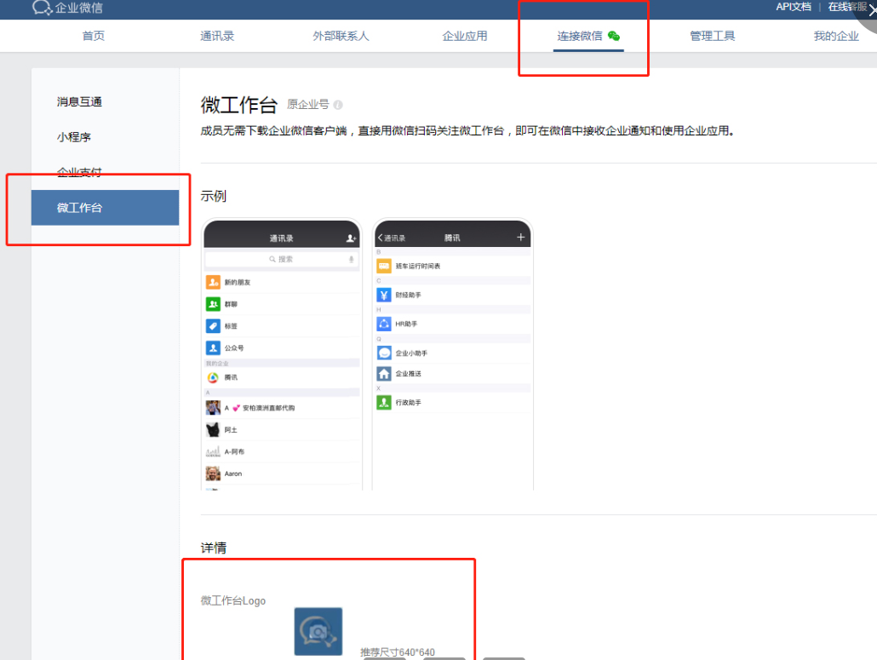Open 小程序 from the sidebar
This screenshot has height=660, width=877.
tap(74, 137)
